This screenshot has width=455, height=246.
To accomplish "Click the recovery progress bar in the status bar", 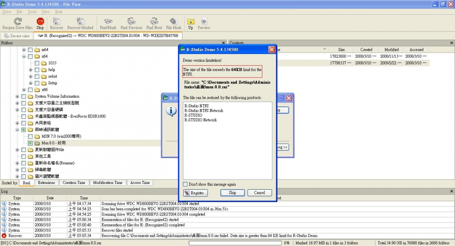I will [x=235, y=243].
